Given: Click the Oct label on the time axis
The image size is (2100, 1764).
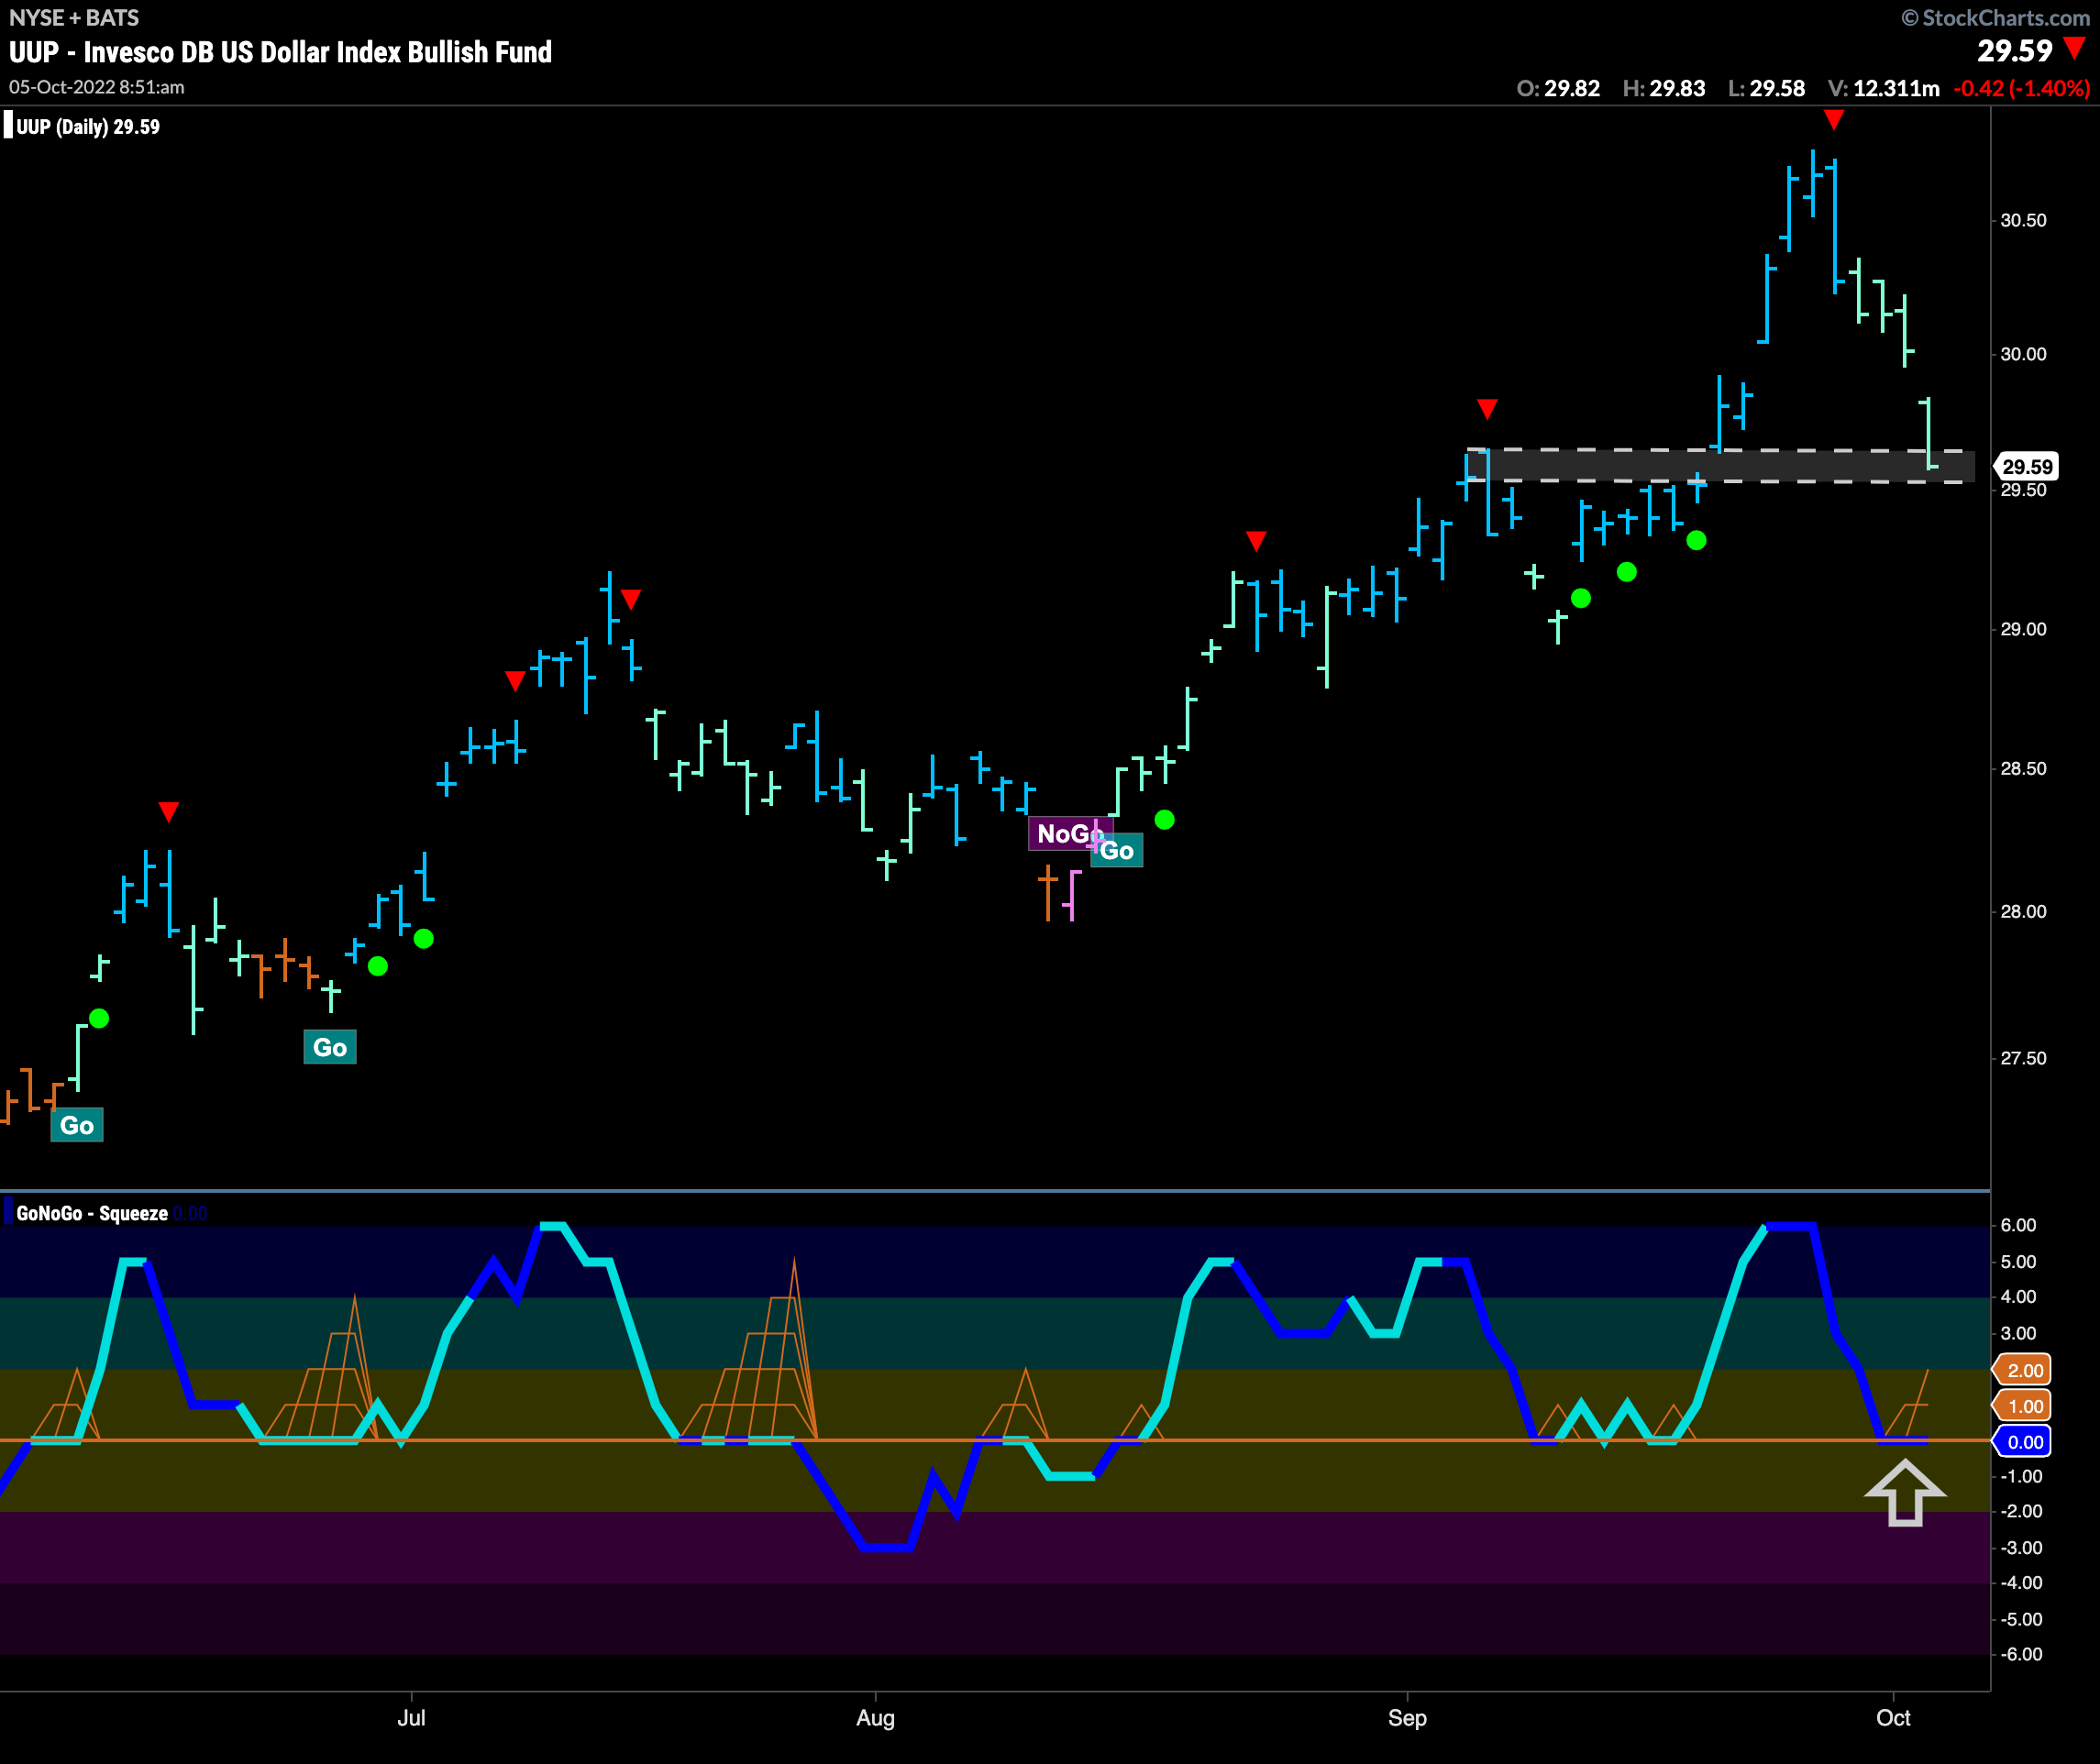Looking at the screenshot, I should 1893,1718.
